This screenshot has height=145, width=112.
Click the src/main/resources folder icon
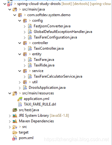15,93
